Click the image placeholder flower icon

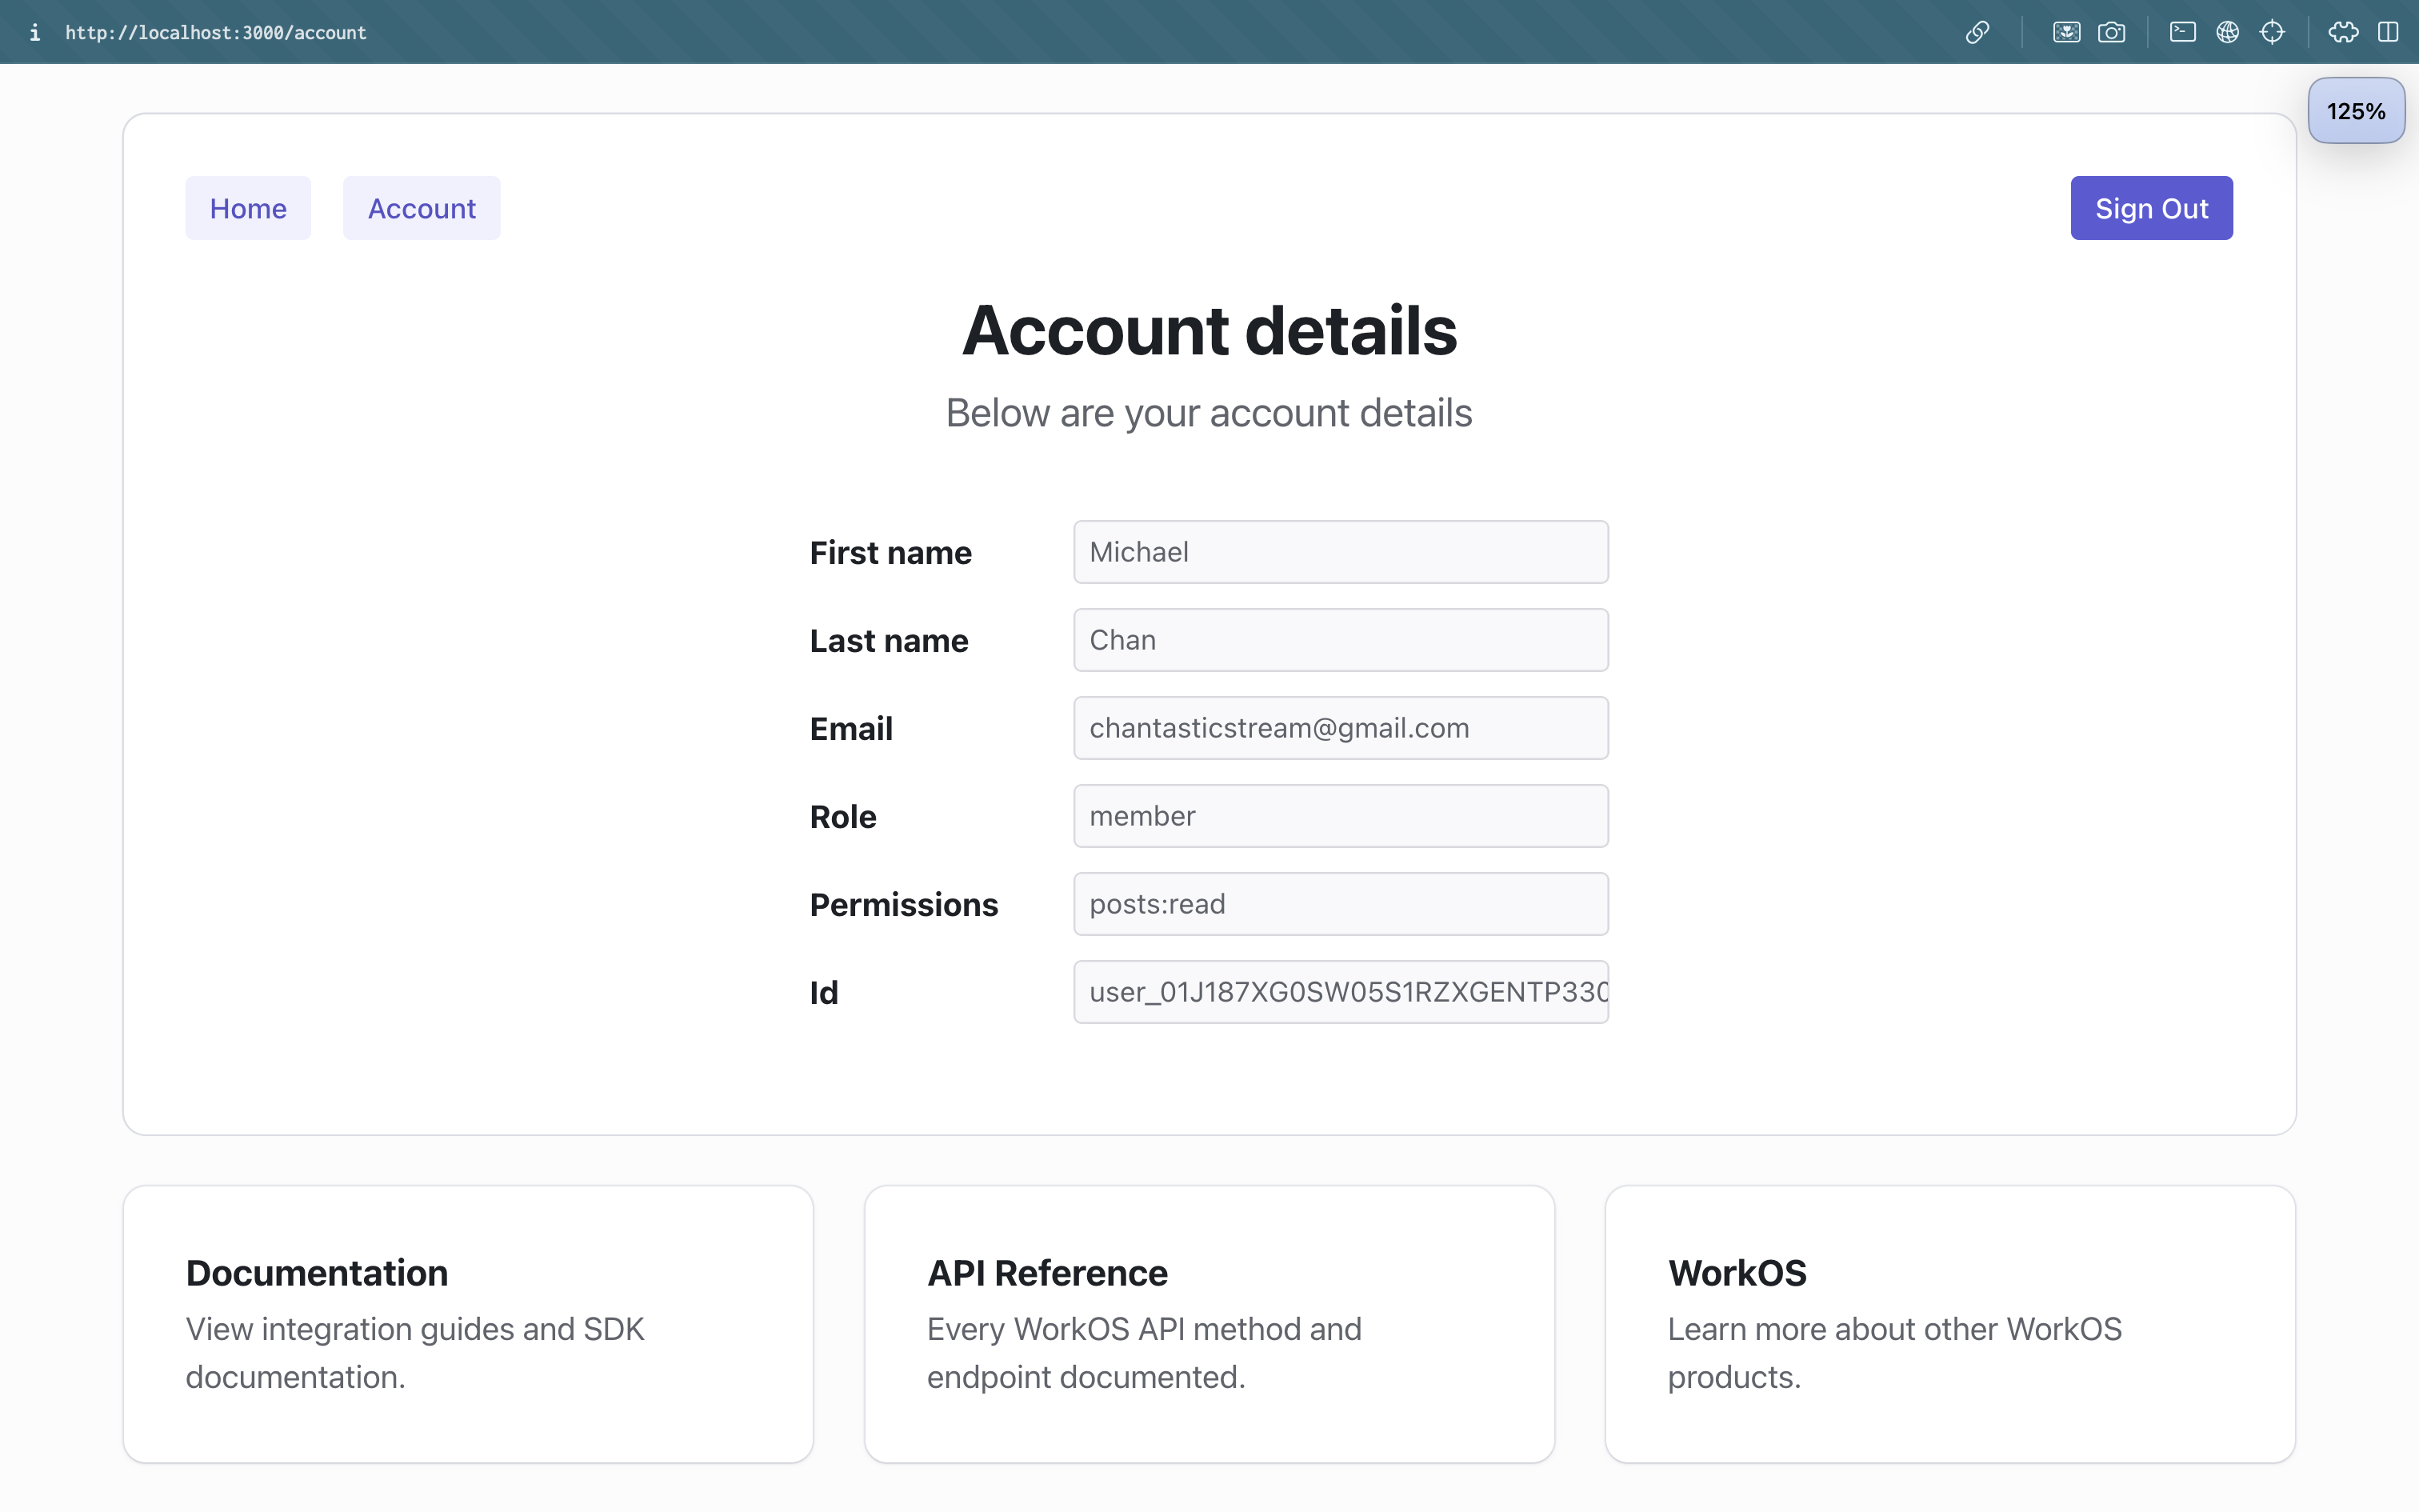(2067, 32)
